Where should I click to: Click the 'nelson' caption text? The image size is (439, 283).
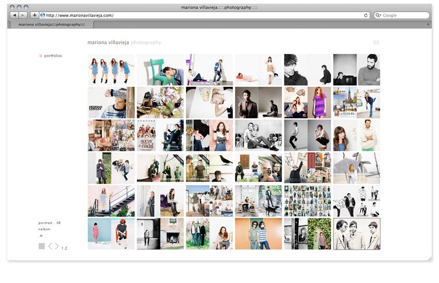click(x=44, y=229)
